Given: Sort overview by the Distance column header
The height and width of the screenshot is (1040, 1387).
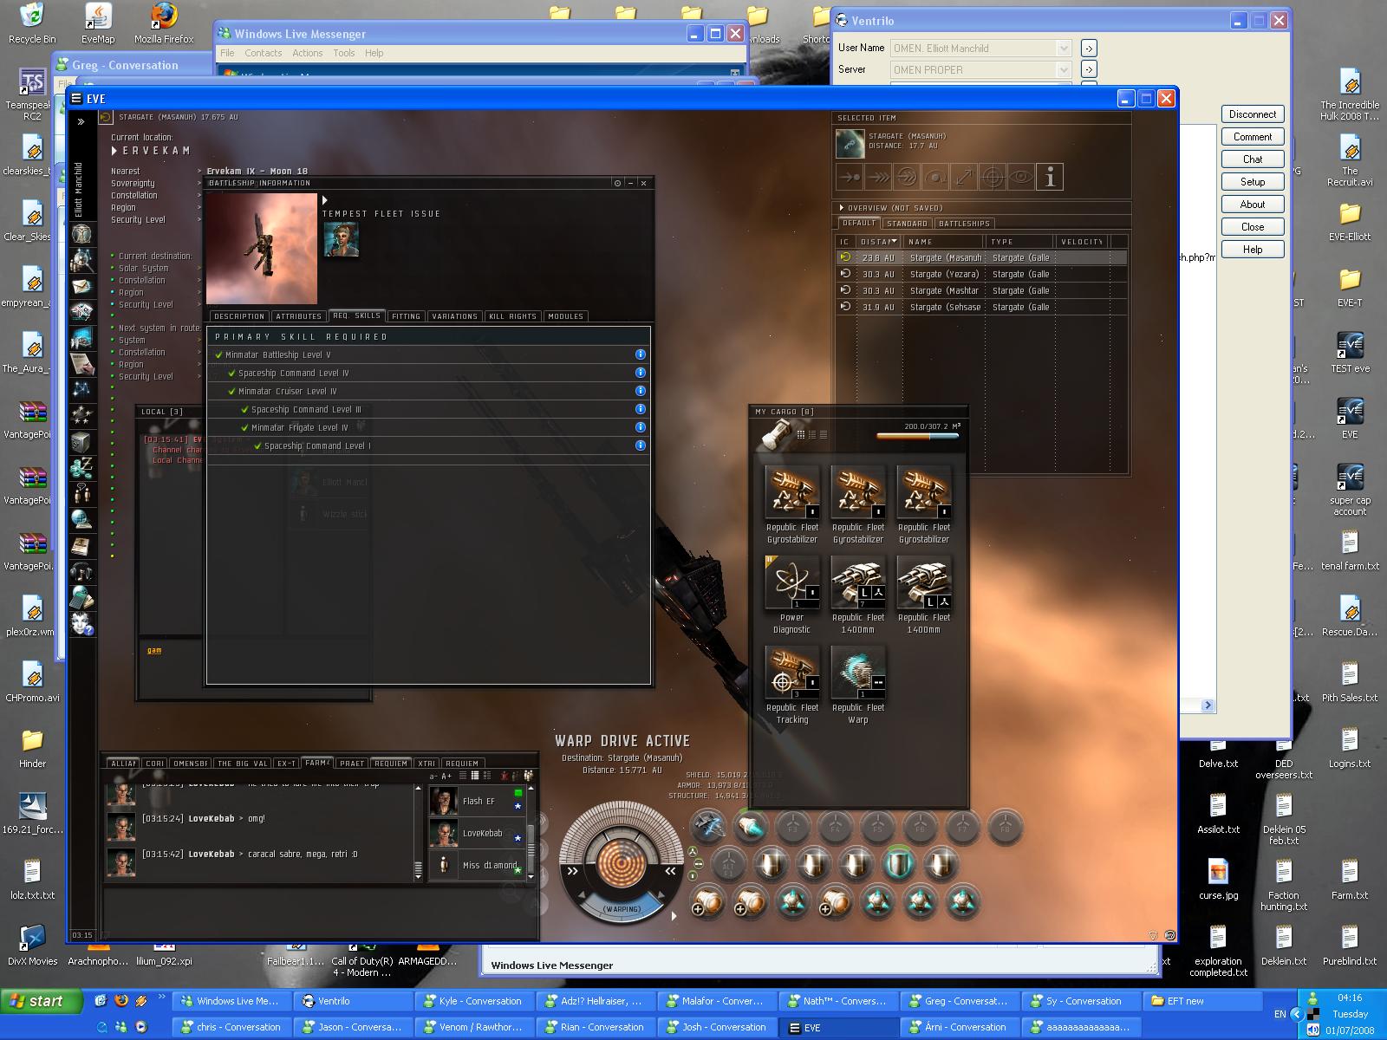Looking at the screenshot, I should pyautogui.click(x=878, y=242).
